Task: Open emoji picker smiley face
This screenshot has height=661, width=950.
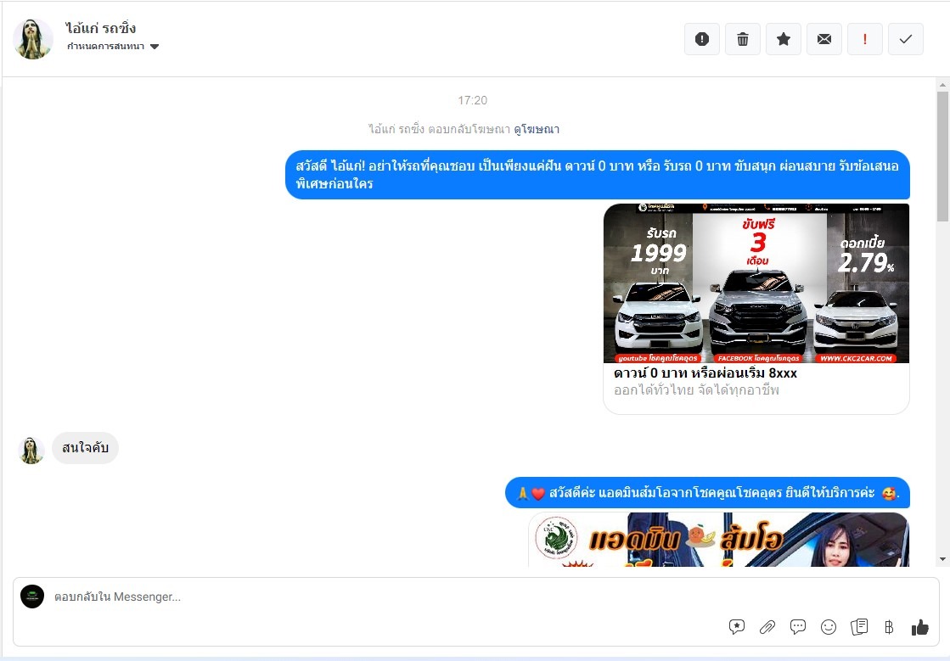Action: point(829,627)
